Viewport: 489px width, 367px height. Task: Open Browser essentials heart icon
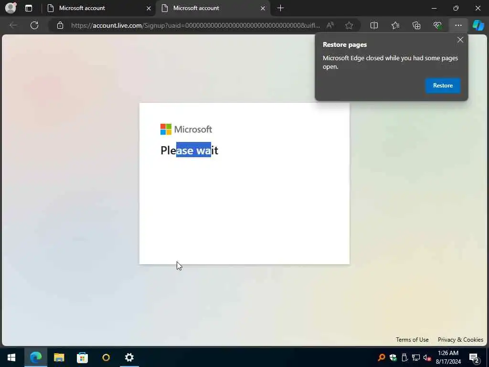pyautogui.click(x=437, y=25)
